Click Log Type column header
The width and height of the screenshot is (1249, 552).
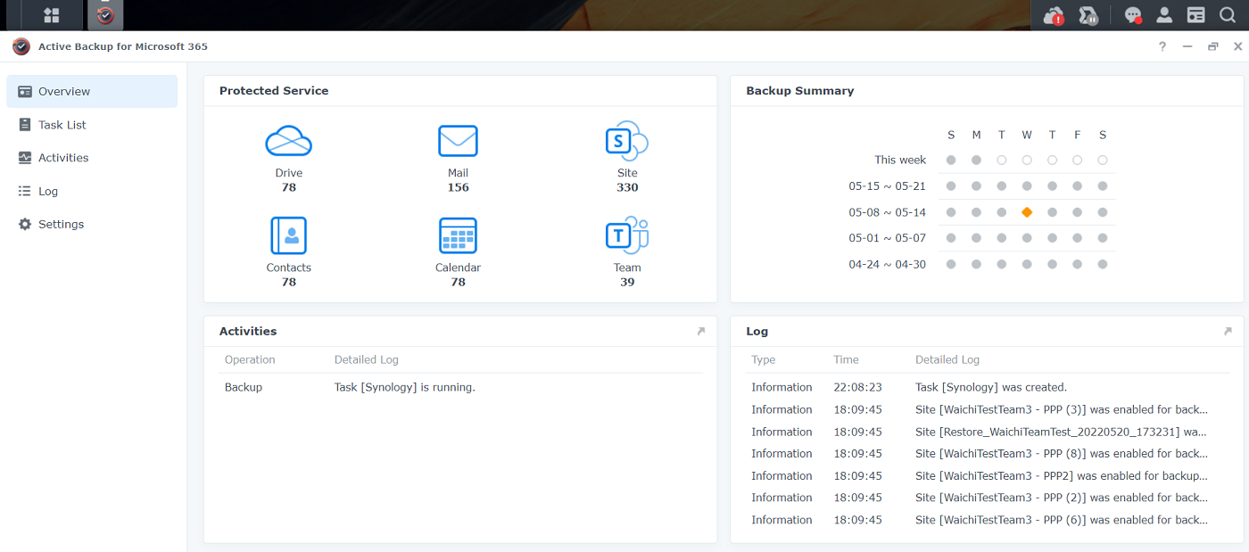[x=764, y=359]
